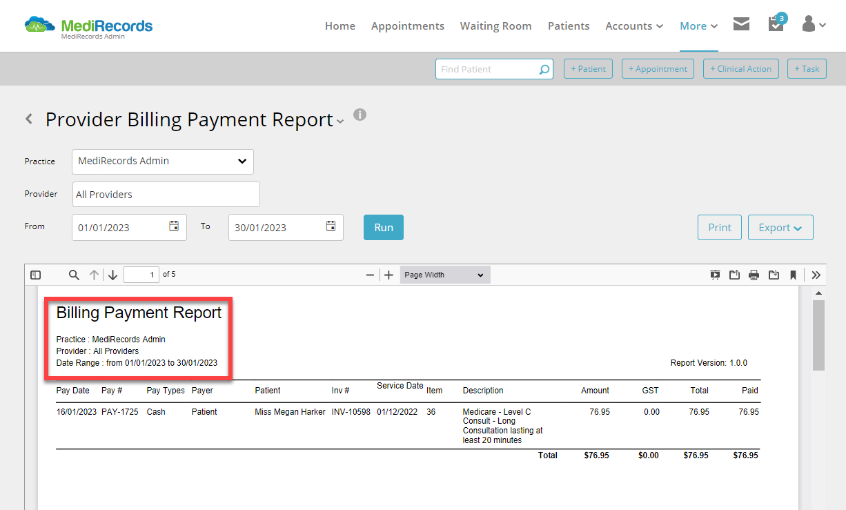Click service date 01/12/2022

coord(398,412)
